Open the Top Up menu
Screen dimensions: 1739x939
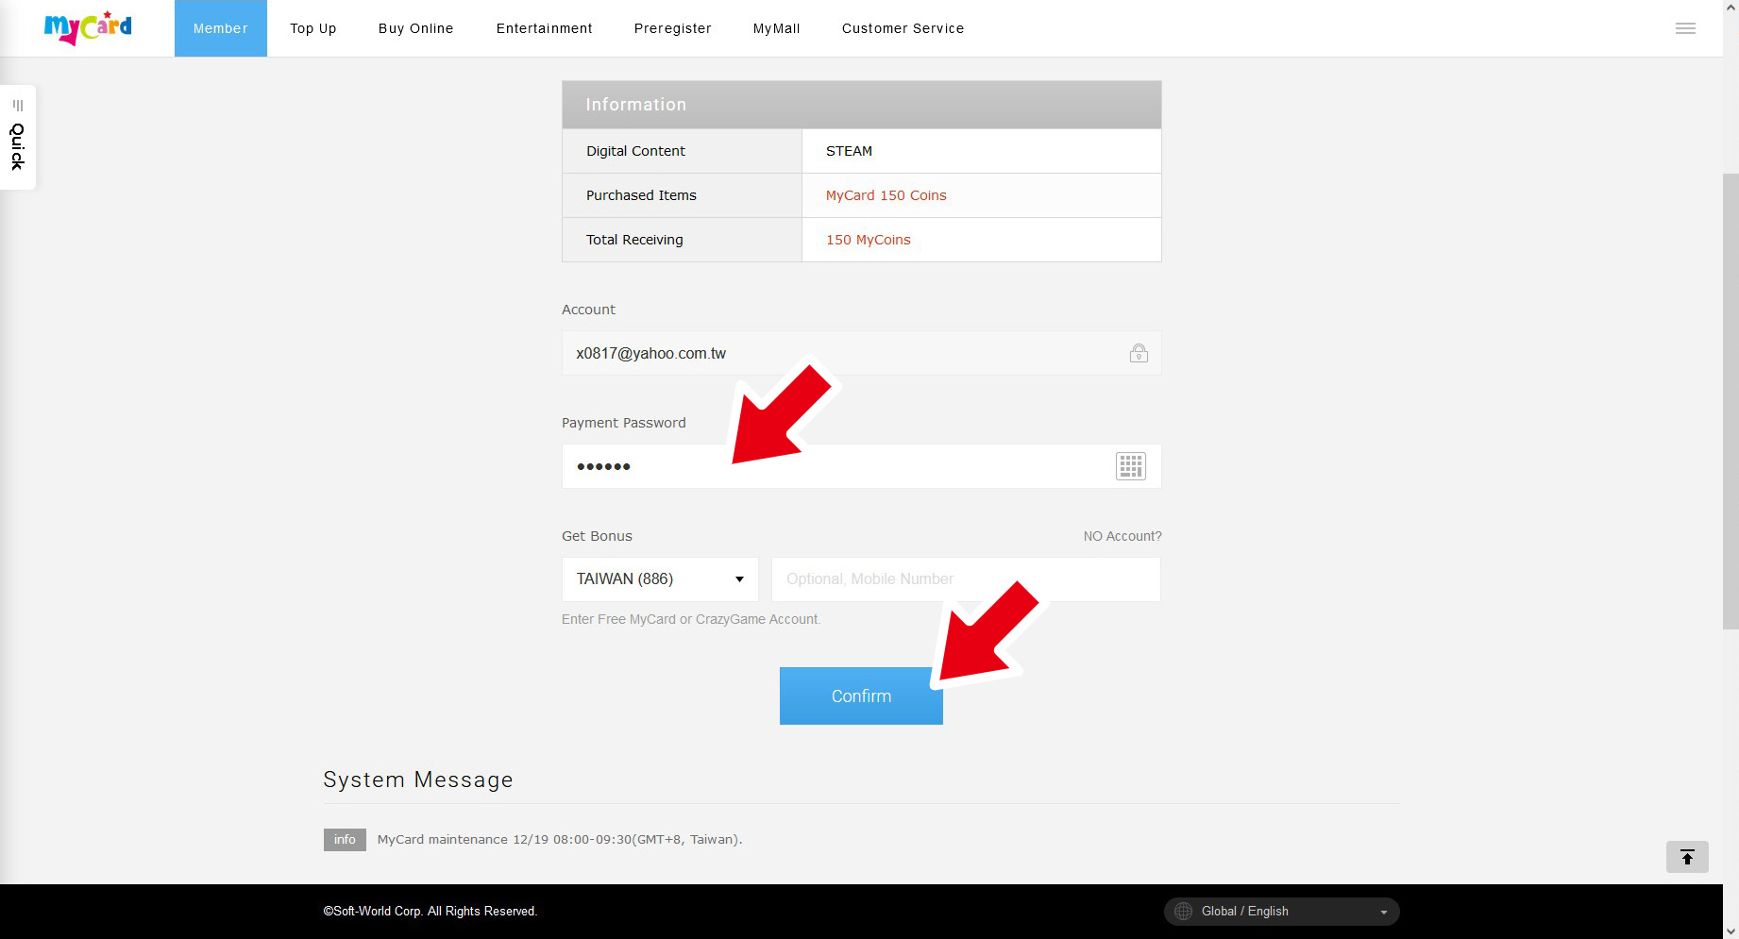coord(313,28)
